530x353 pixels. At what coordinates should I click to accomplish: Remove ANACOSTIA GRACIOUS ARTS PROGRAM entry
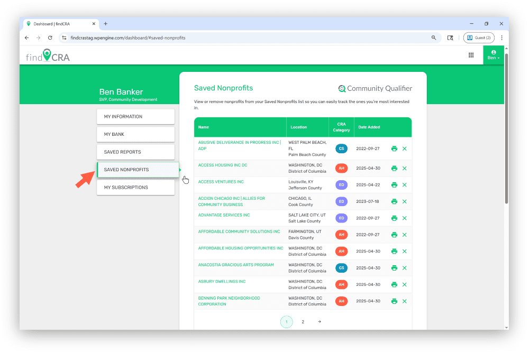pyautogui.click(x=405, y=268)
